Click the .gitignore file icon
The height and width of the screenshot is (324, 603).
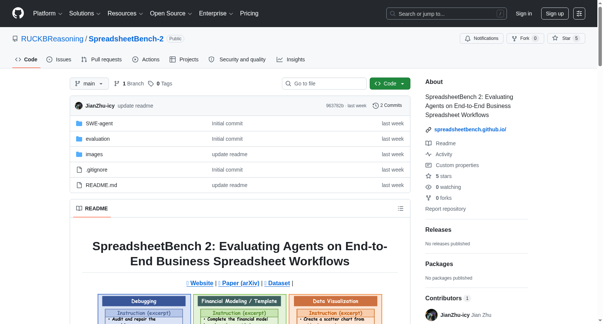pos(79,170)
